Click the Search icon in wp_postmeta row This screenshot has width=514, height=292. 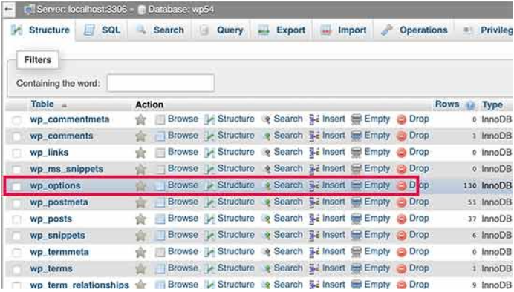click(267, 202)
